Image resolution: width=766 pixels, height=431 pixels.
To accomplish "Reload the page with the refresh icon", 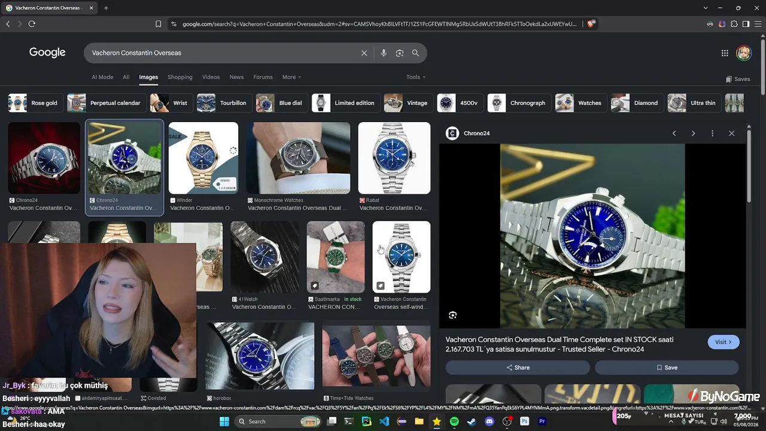I will click(32, 24).
